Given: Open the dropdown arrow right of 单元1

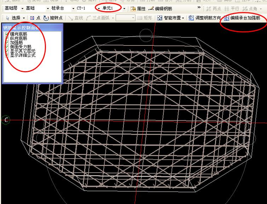Looking at the screenshot, I should point(124,8).
